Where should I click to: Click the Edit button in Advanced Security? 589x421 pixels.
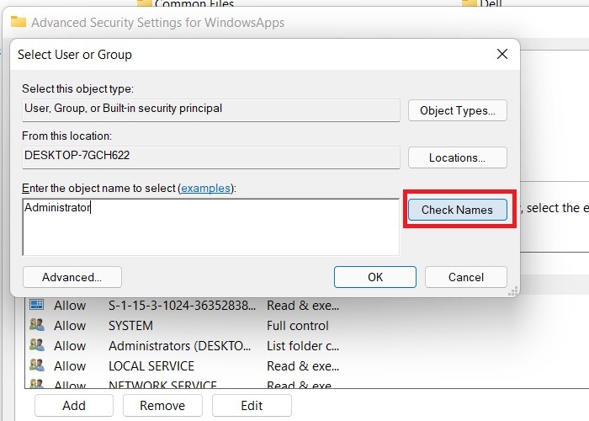252,406
